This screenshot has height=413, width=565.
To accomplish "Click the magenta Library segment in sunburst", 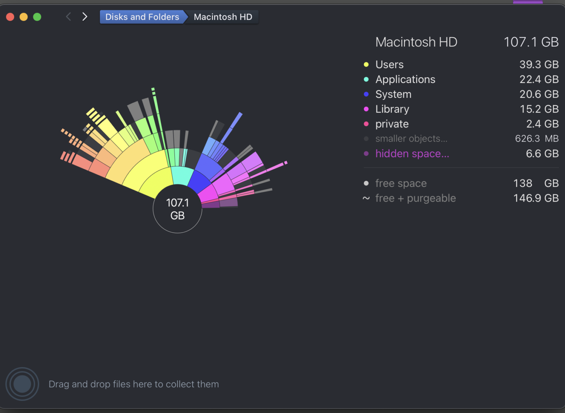I will tap(208, 194).
